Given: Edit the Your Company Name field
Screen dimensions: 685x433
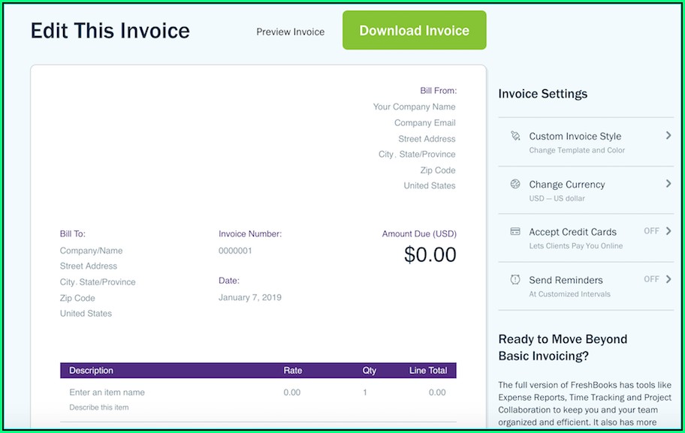Looking at the screenshot, I should click(414, 107).
